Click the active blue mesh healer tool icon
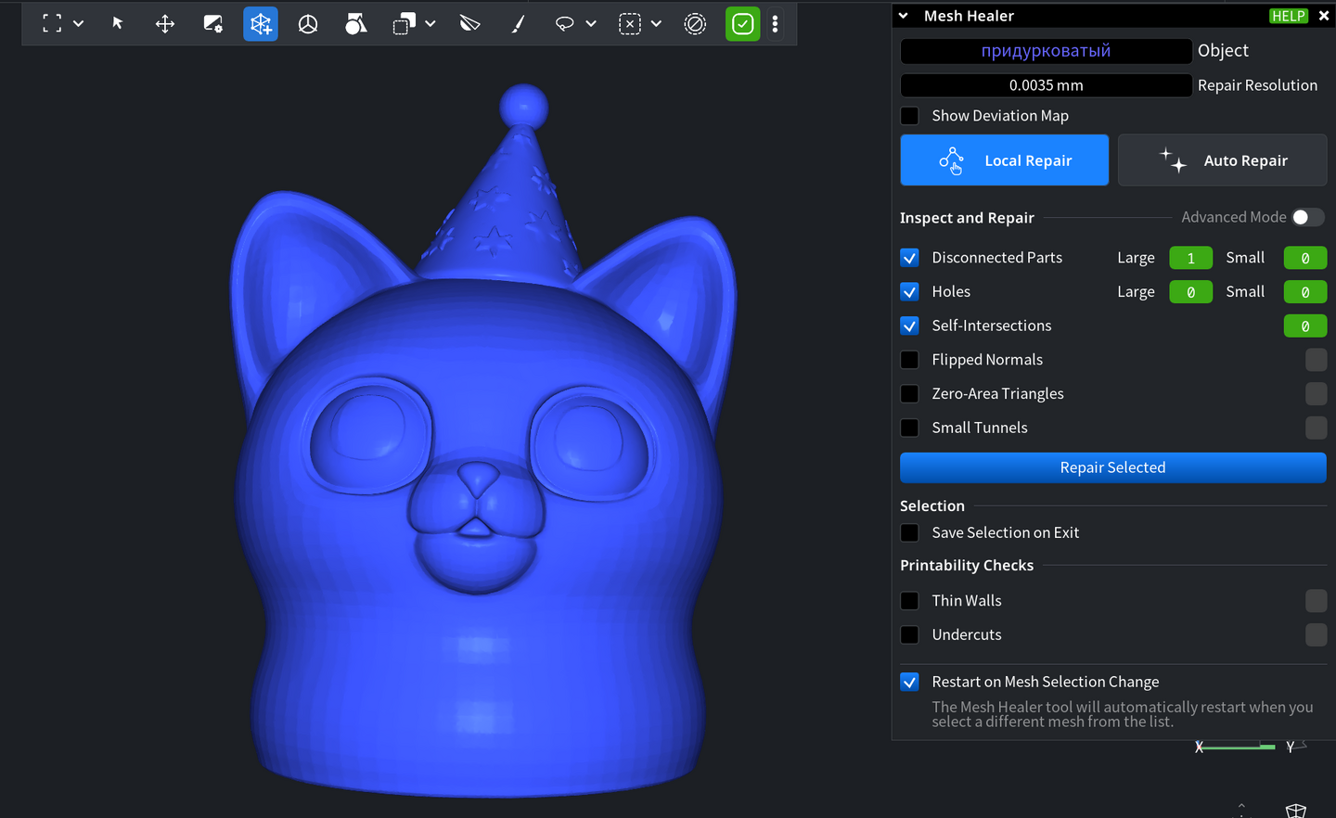Screen dimensions: 1336x818 pyautogui.click(x=261, y=24)
